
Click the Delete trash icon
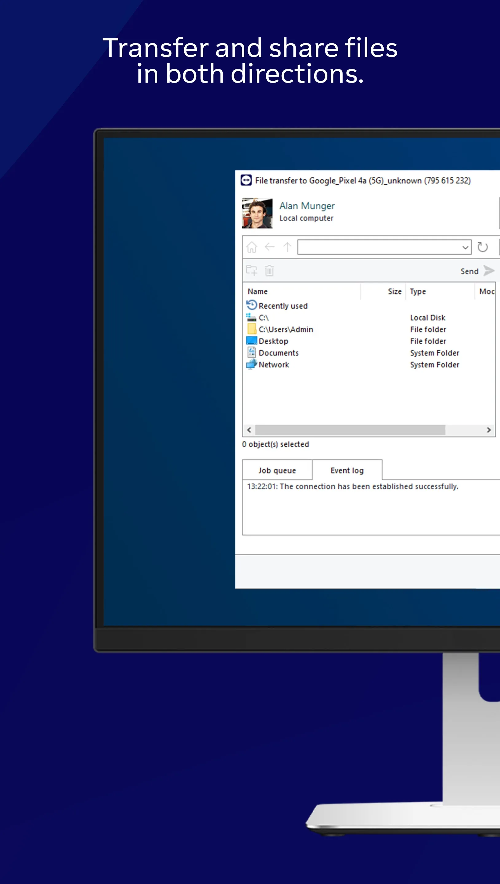point(269,271)
